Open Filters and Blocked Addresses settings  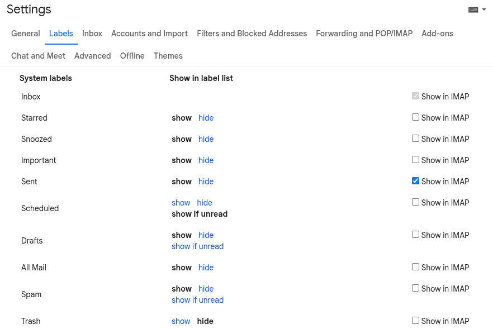click(x=252, y=34)
